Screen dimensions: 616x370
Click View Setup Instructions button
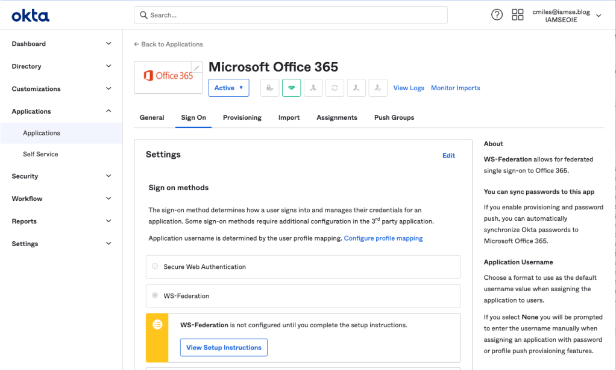[224, 347]
